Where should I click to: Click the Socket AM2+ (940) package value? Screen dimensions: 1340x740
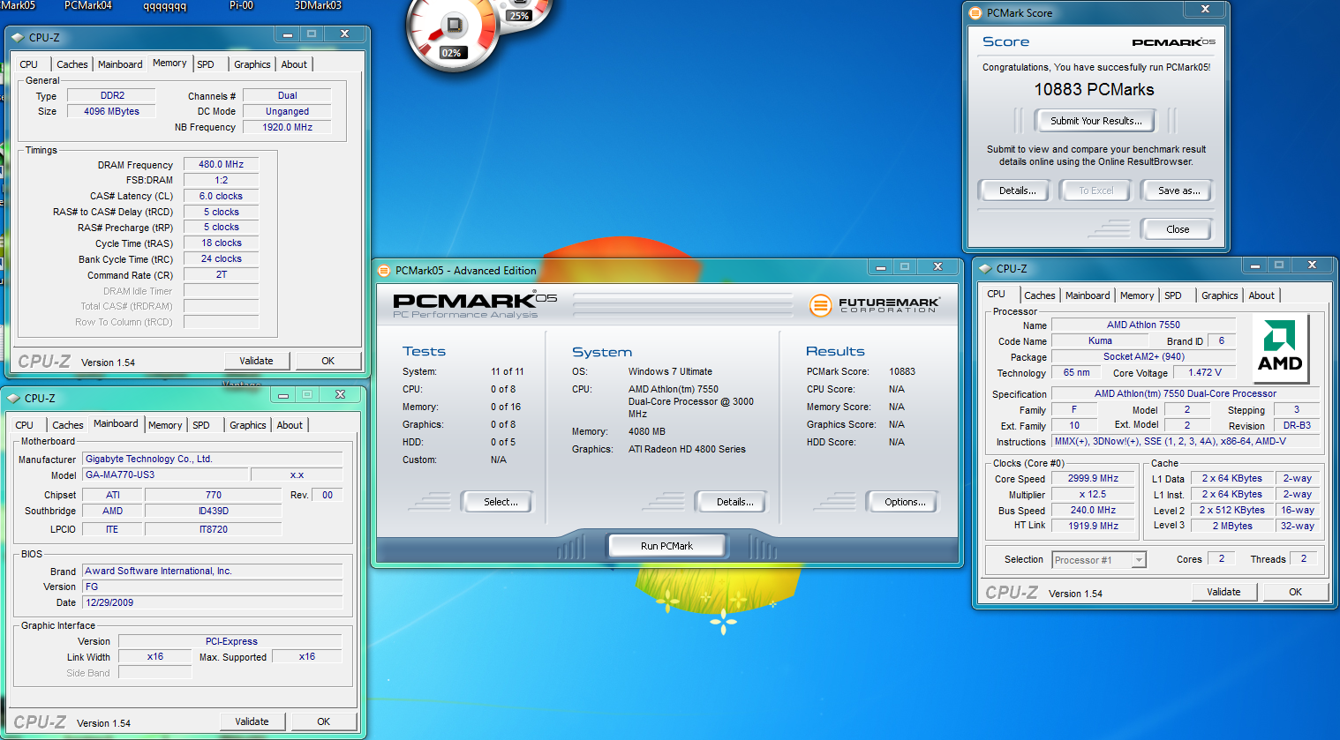1143,356
